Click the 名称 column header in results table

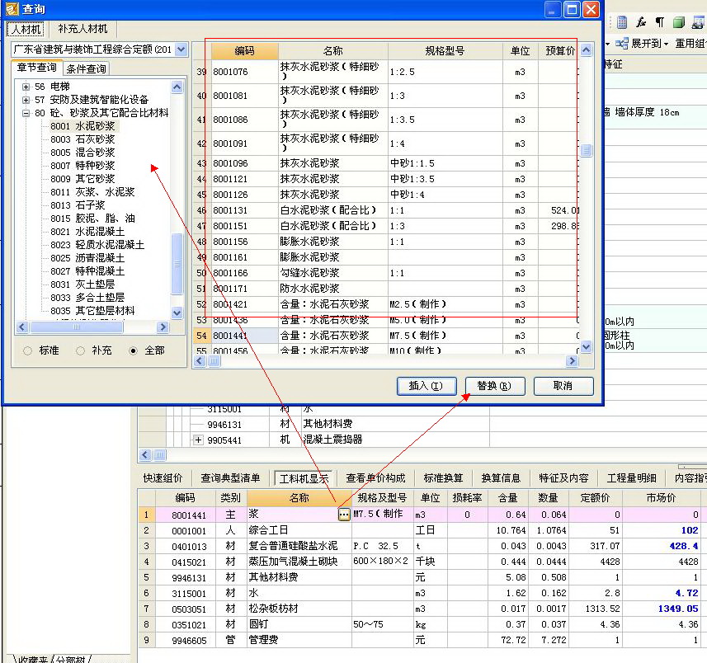pyautogui.click(x=332, y=51)
